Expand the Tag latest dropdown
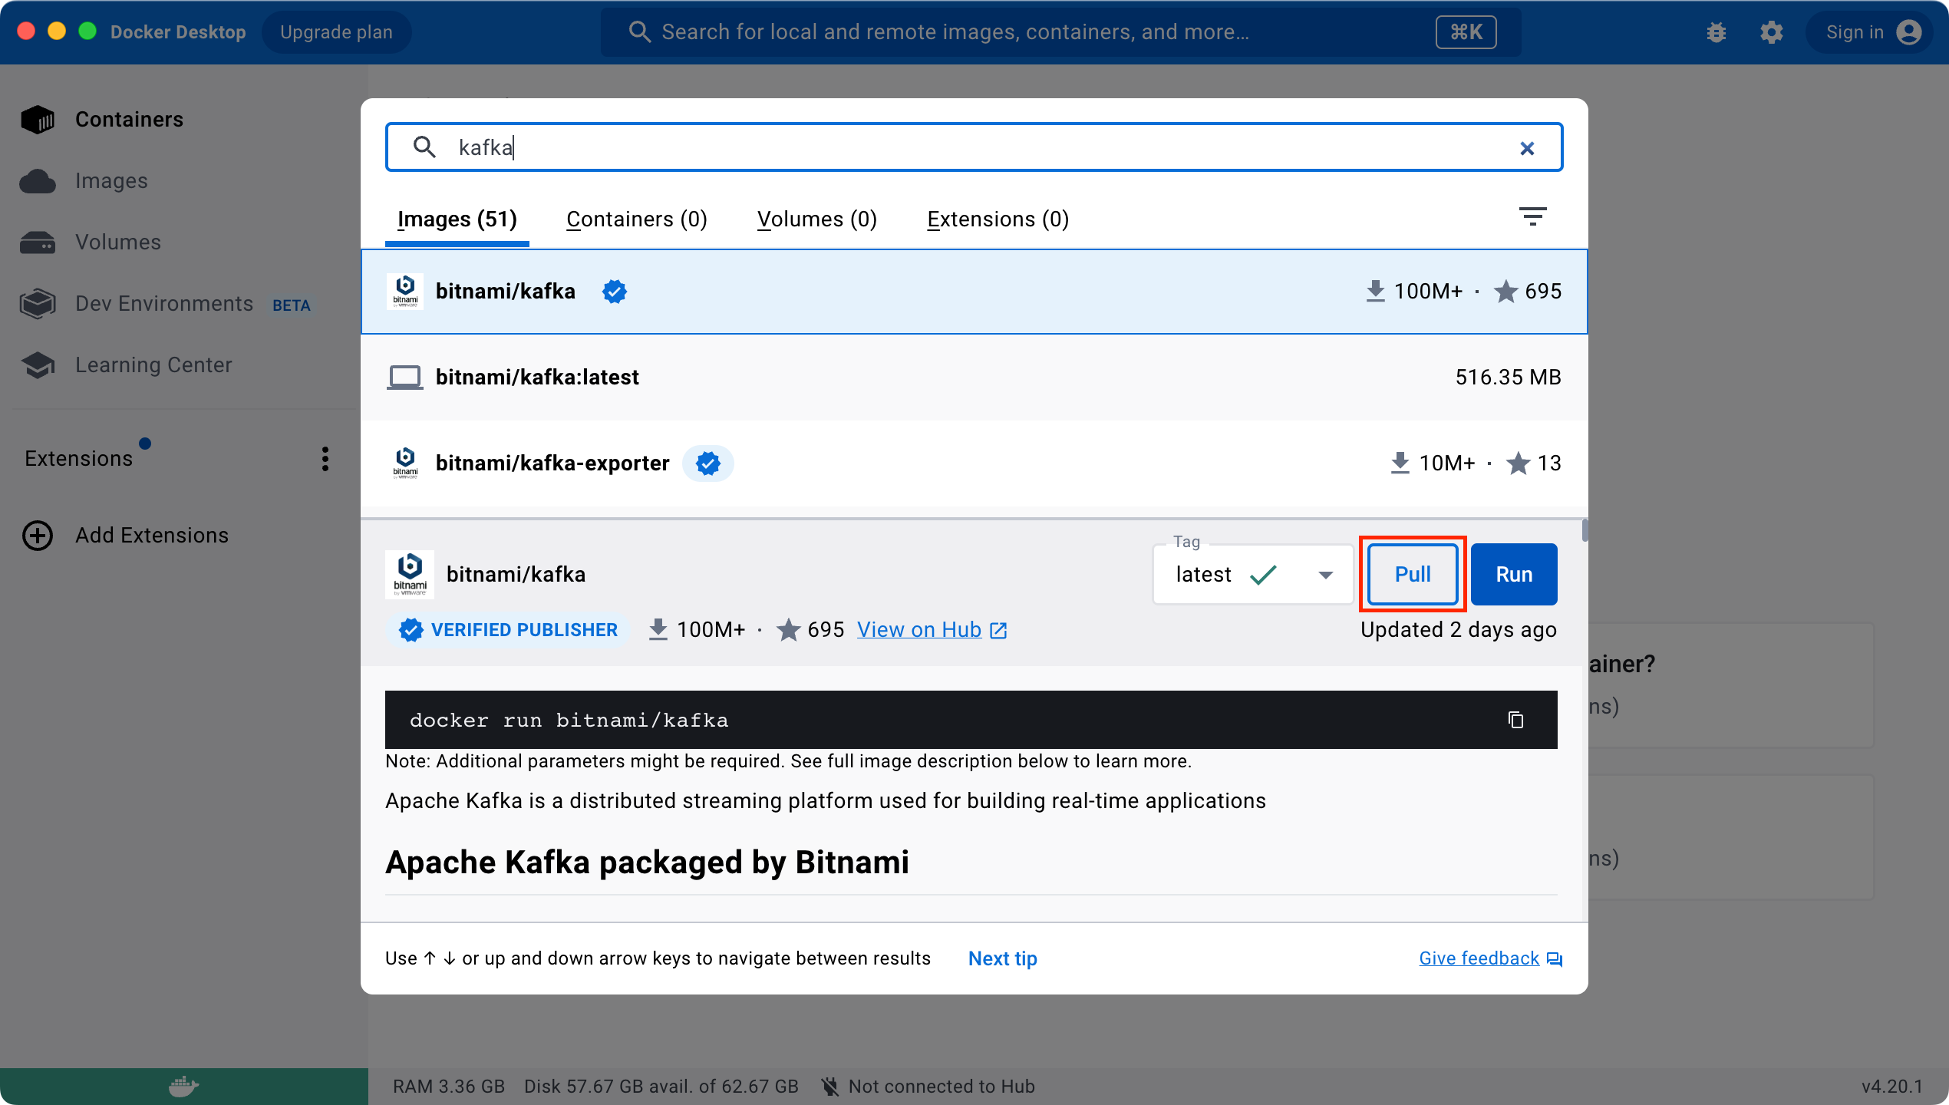 (x=1325, y=575)
